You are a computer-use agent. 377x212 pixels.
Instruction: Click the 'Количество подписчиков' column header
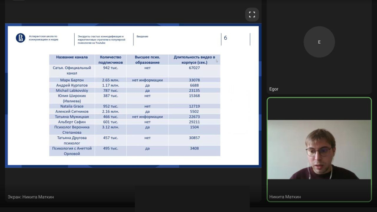[x=110, y=59]
